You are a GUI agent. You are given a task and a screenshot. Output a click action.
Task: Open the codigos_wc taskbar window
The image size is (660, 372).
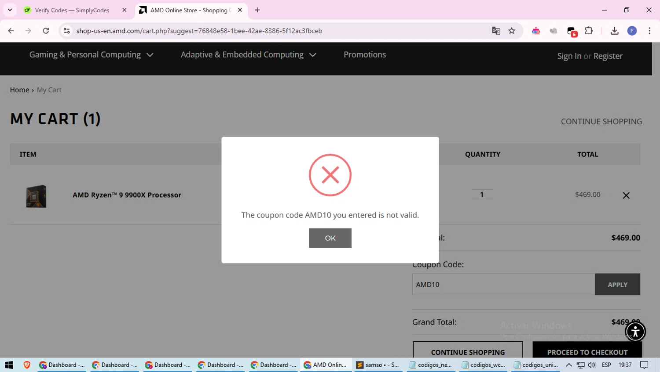(484, 365)
